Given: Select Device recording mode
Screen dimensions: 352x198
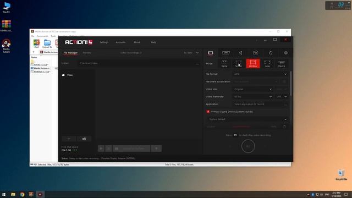Looking at the screenshot, I should 282,64.
